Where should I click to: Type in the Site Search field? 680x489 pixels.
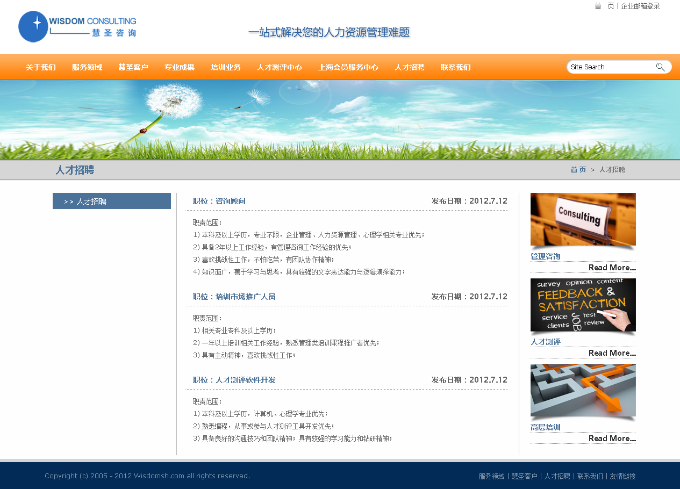(x=610, y=67)
